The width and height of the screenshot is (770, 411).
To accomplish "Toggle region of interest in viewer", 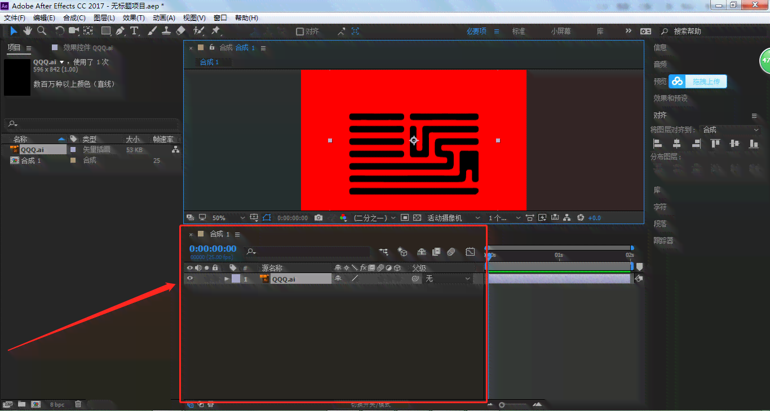I will (405, 218).
